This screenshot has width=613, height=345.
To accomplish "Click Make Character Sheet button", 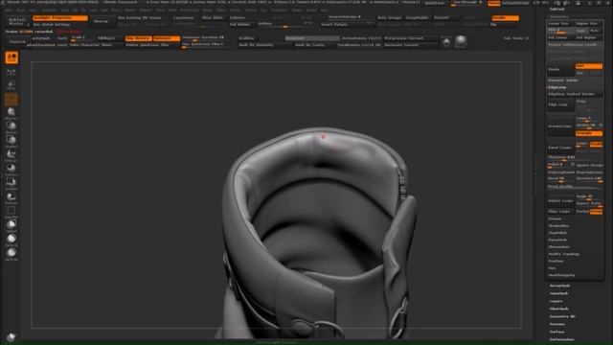I will 97,45.
